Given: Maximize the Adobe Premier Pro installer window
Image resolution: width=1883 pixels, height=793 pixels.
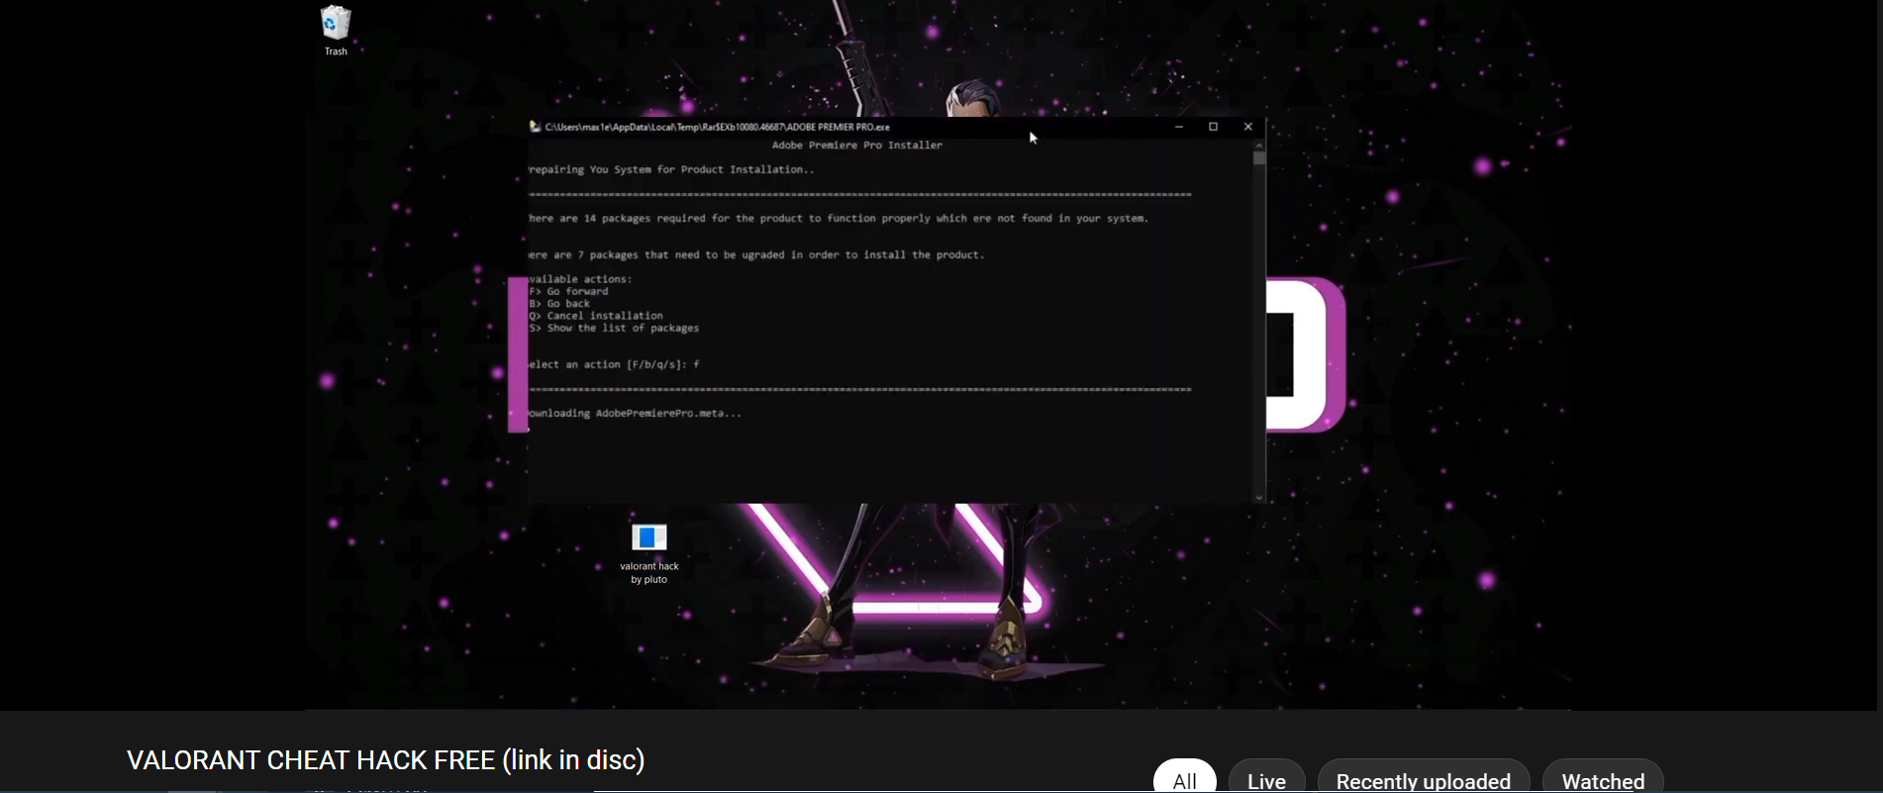Looking at the screenshot, I should [1214, 127].
